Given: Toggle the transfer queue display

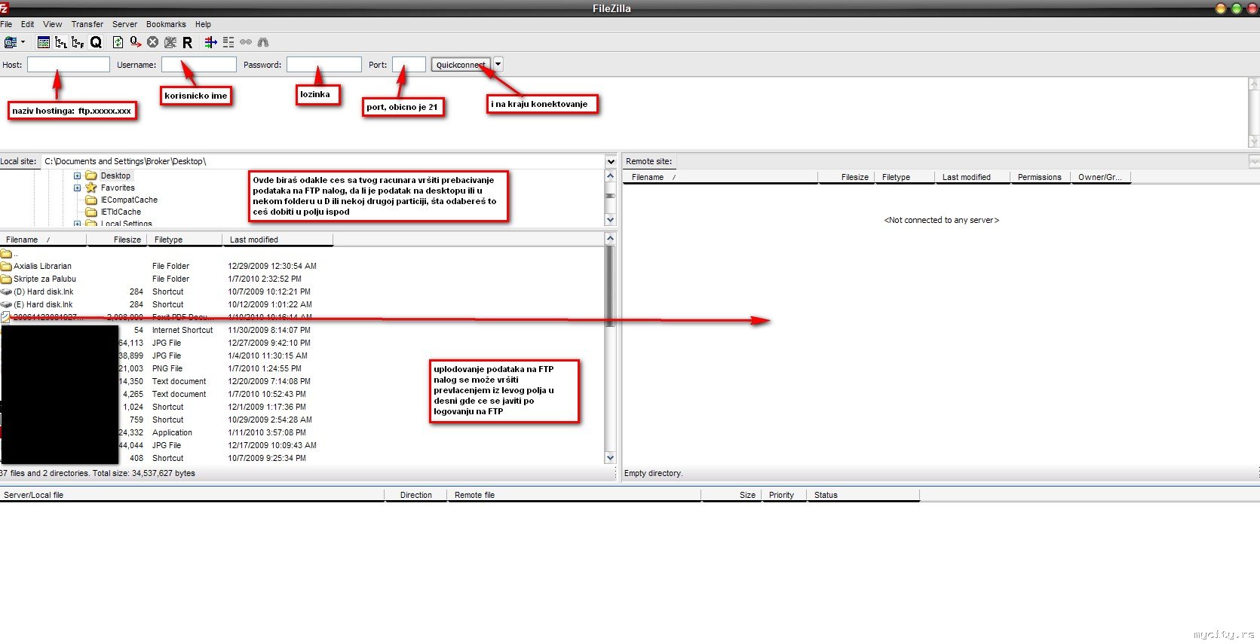Looking at the screenshot, I should pyautogui.click(x=96, y=42).
